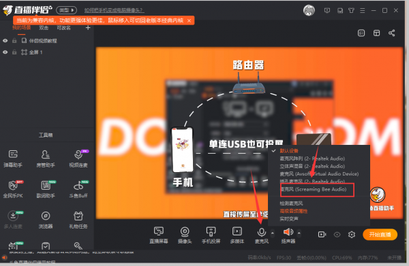
Task: Open the 多人连麦 multi-user co-stream tool
Action: point(13,220)
